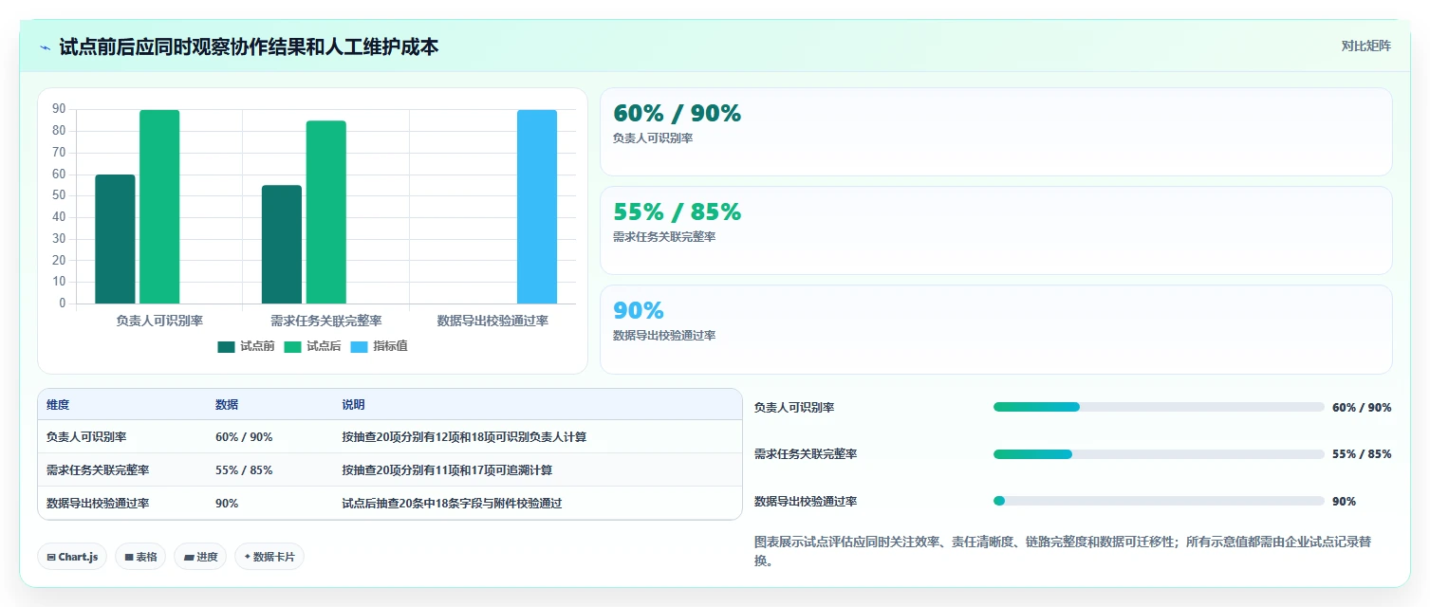Screen dimensions: 1430x607
Task: Click the progress value 60% / 90%
Action: click(1362, 407)
